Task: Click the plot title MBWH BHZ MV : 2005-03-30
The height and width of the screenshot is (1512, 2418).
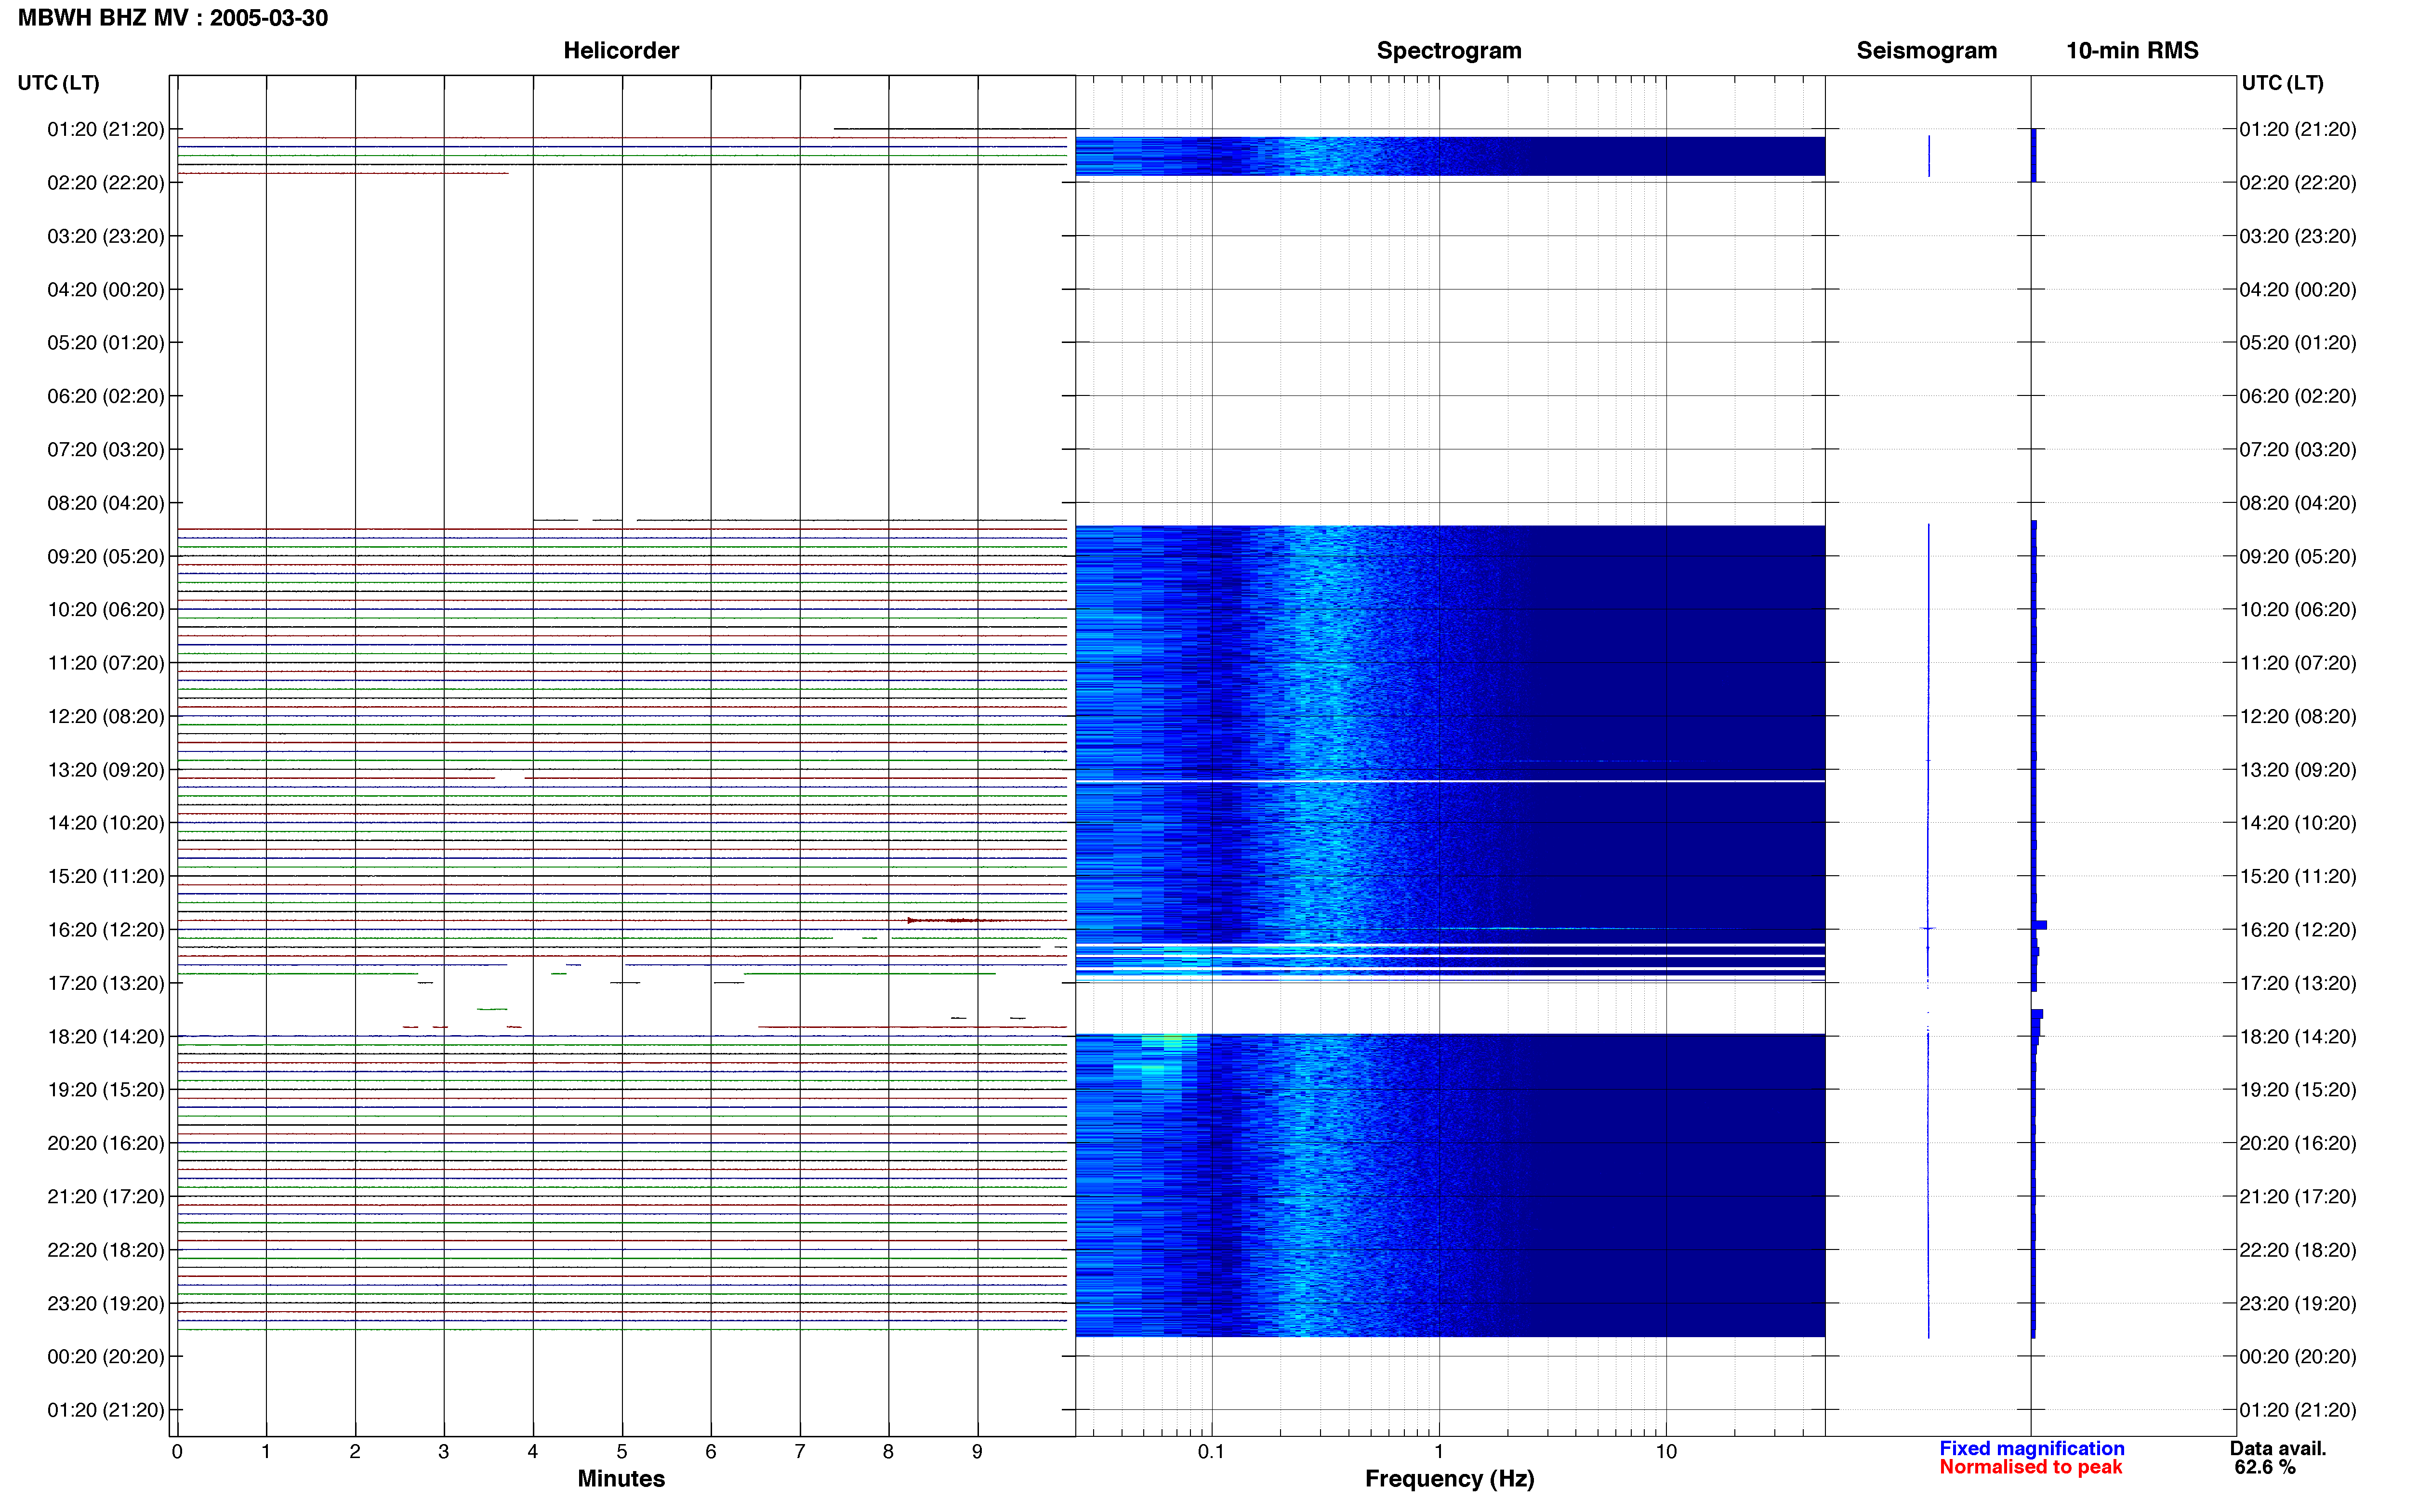Action: 173,18
